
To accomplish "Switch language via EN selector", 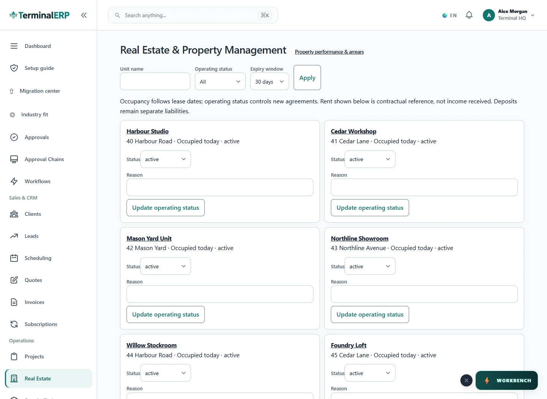I will 450,16.
